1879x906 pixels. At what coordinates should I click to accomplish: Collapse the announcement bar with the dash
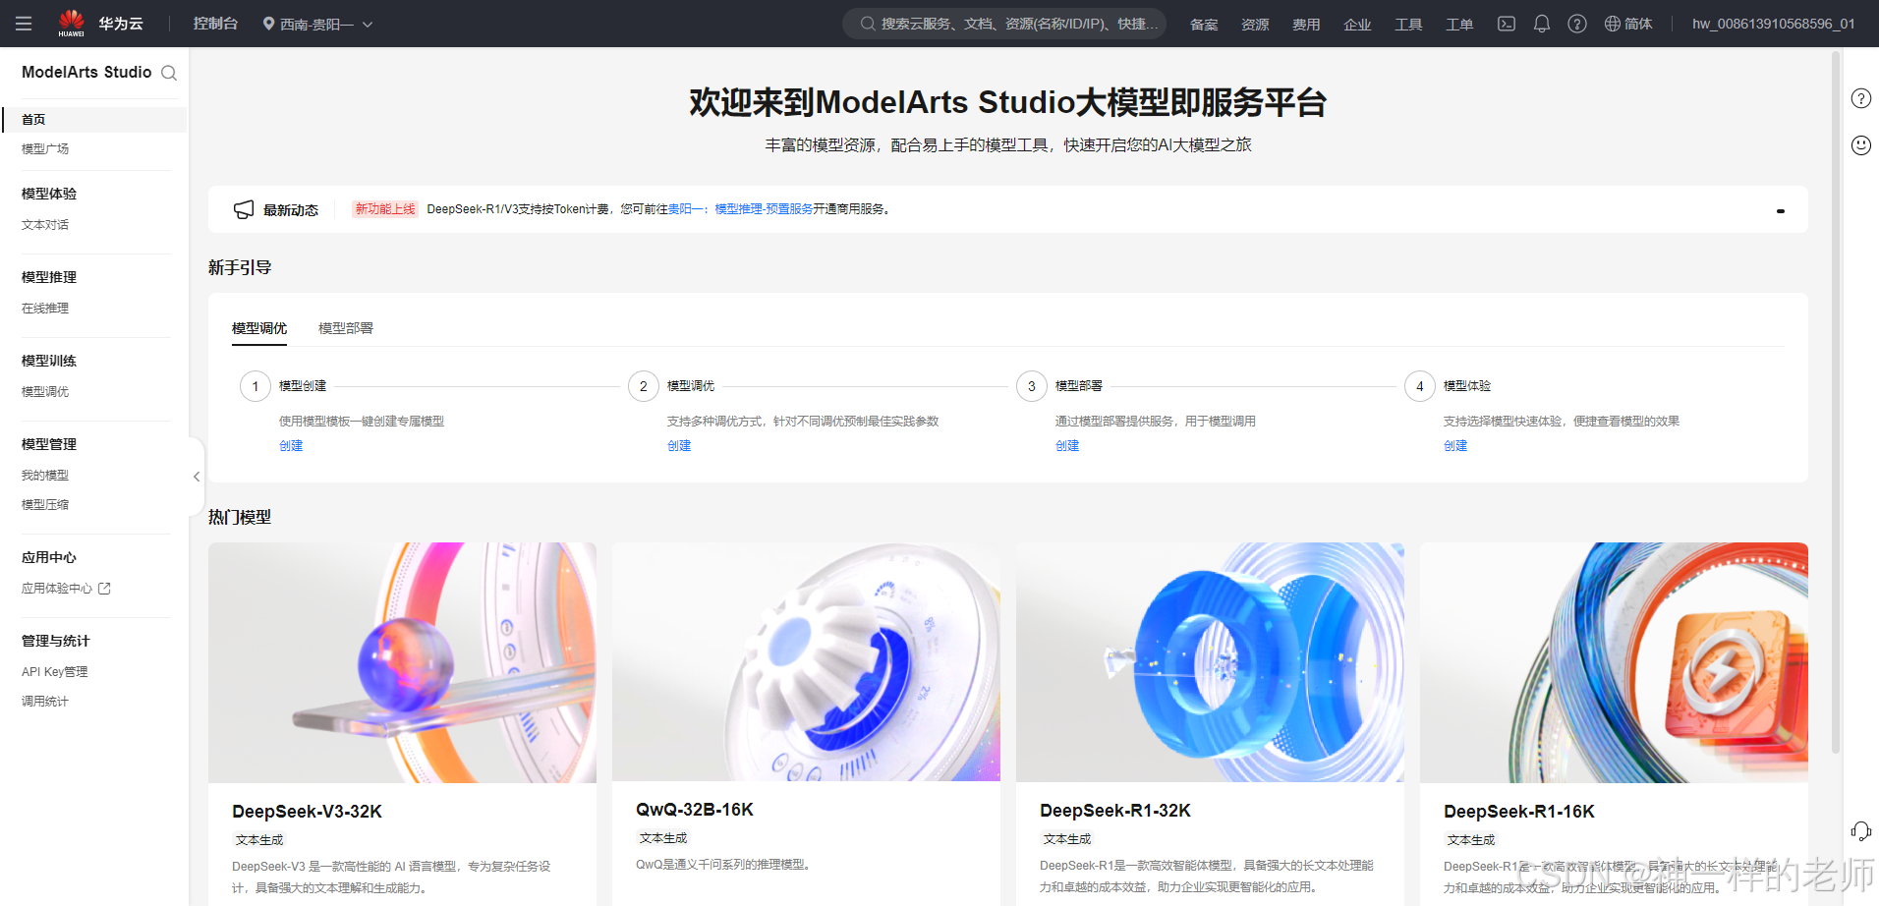[x=1780, y=210]
